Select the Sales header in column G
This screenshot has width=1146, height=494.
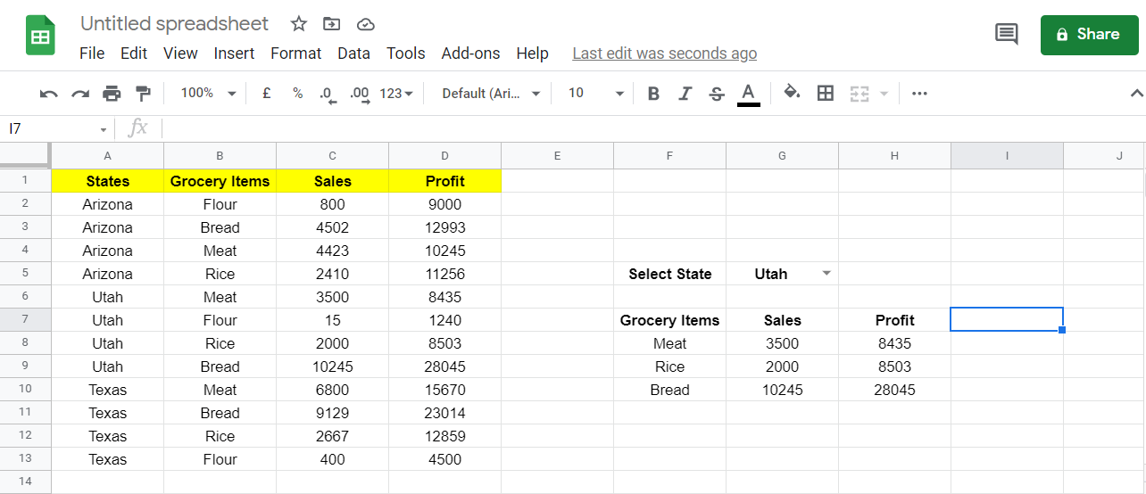point(782,320)
